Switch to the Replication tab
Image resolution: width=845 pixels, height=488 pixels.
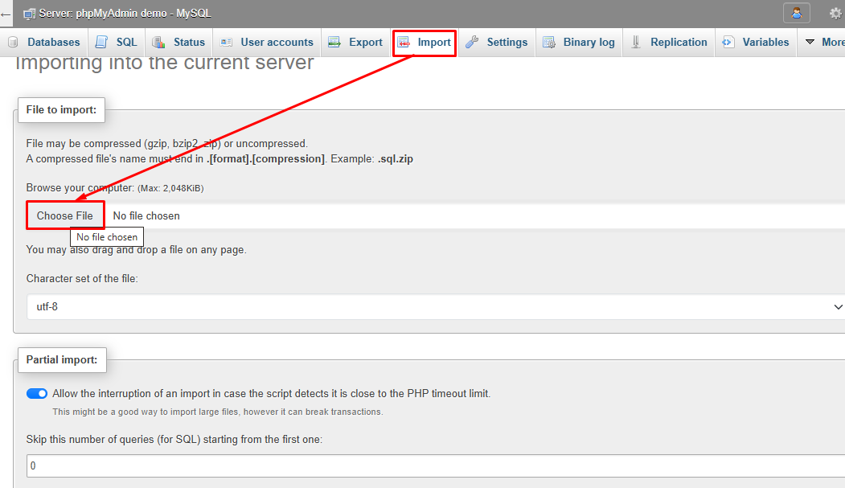[x=669, y=42]
